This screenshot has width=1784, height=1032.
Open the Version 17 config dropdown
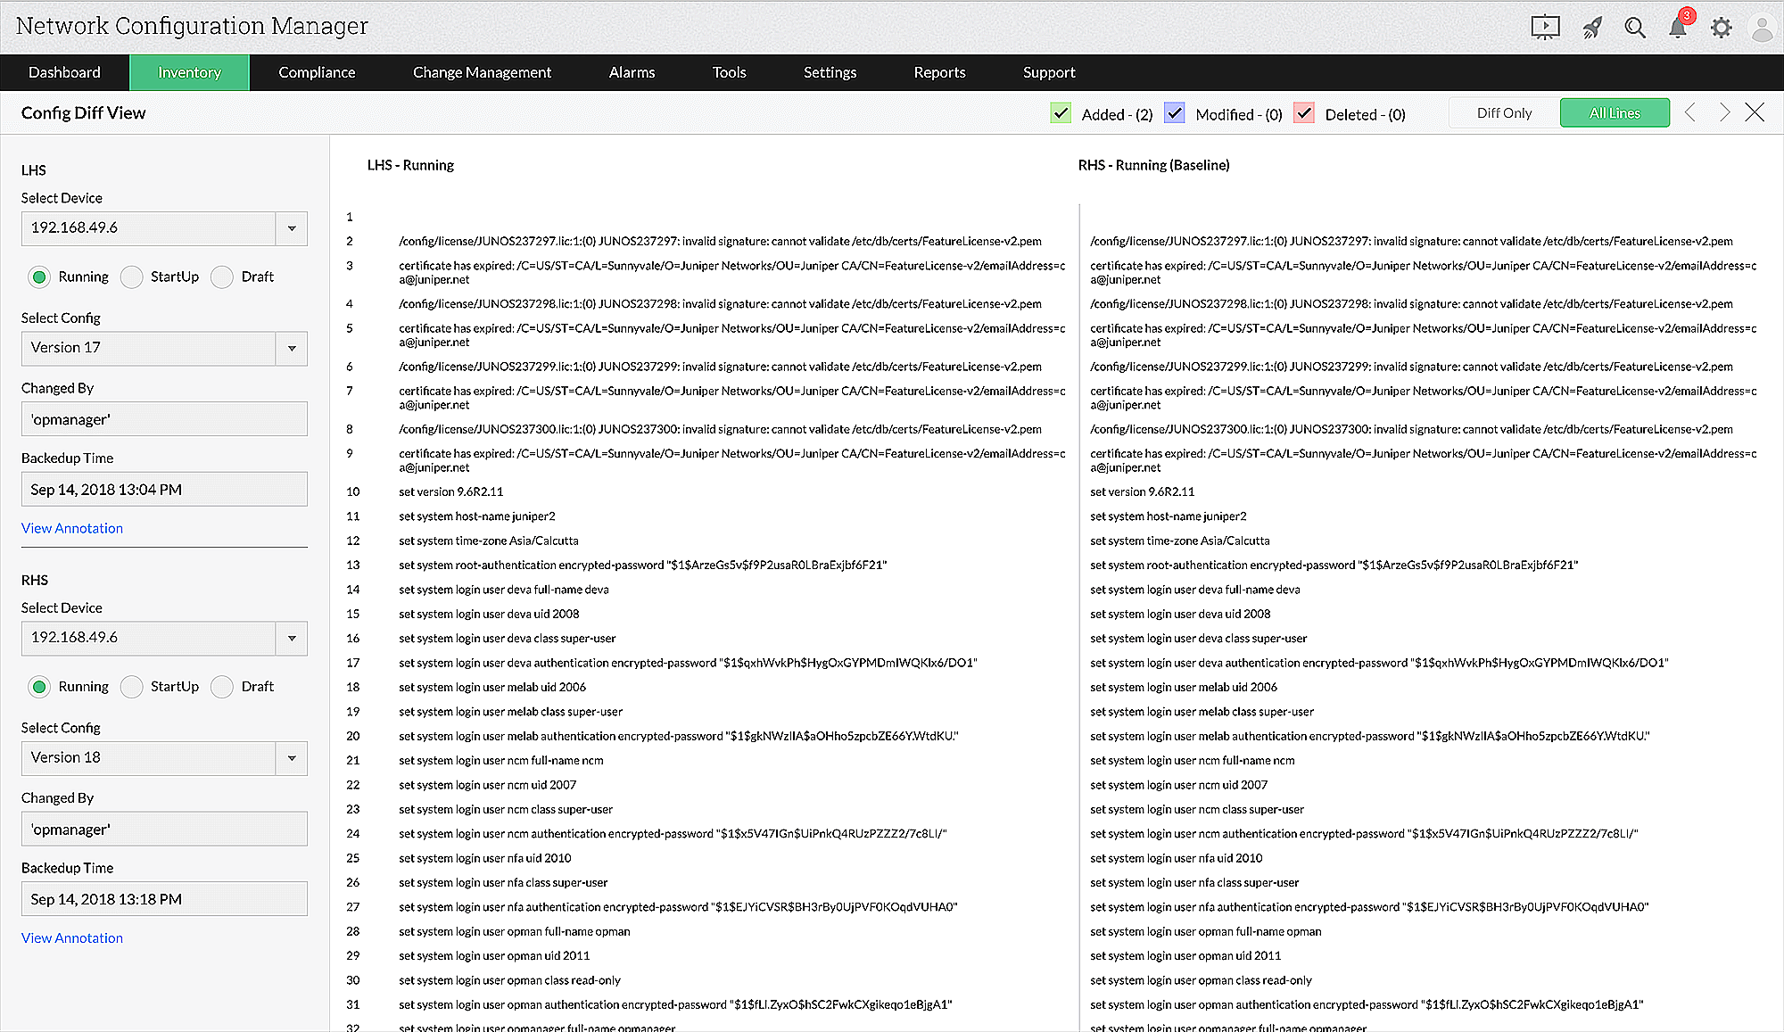click(x=291, y=348)
